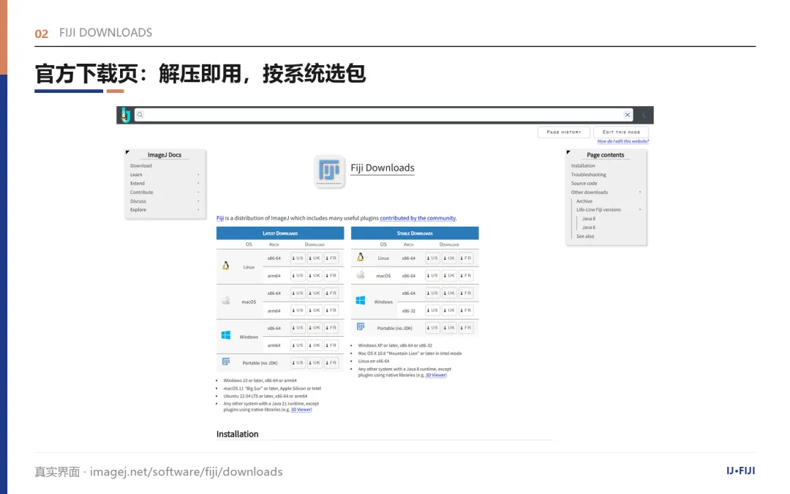Viewport: 790px width, 494px height.
Task: Jump to Java 8 in Page contents
Action: tap(588, 219)
